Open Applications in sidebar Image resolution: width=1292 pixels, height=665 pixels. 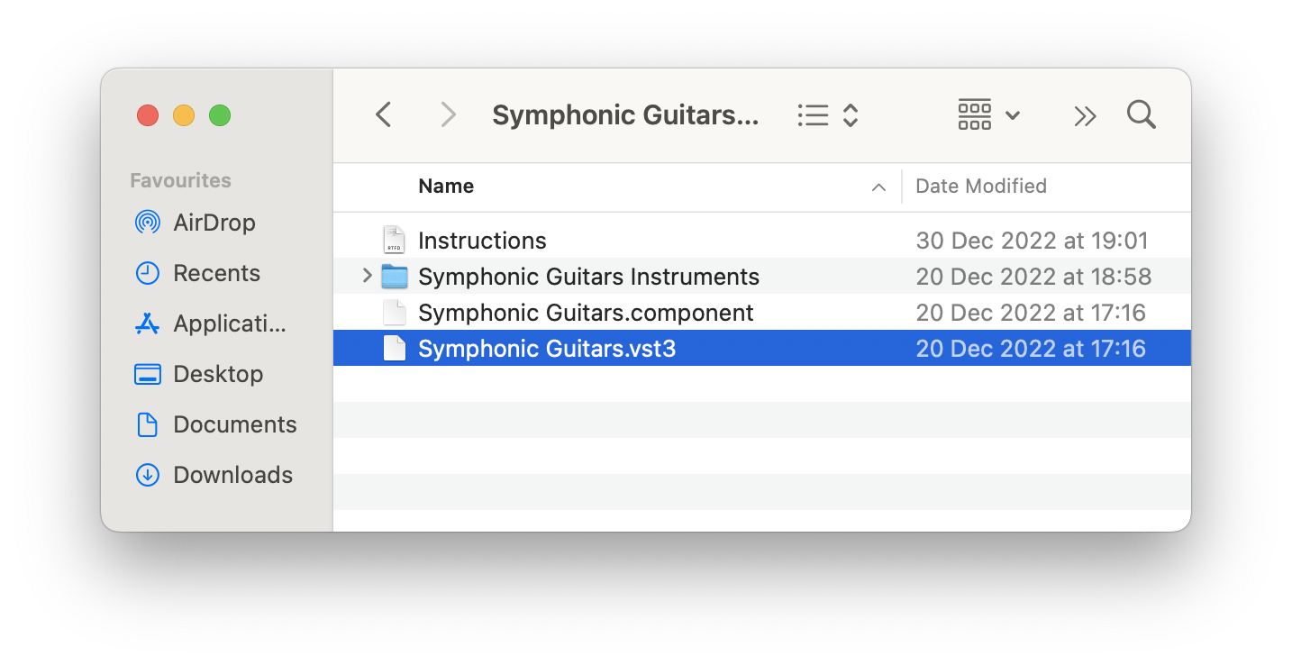(229, 323)
